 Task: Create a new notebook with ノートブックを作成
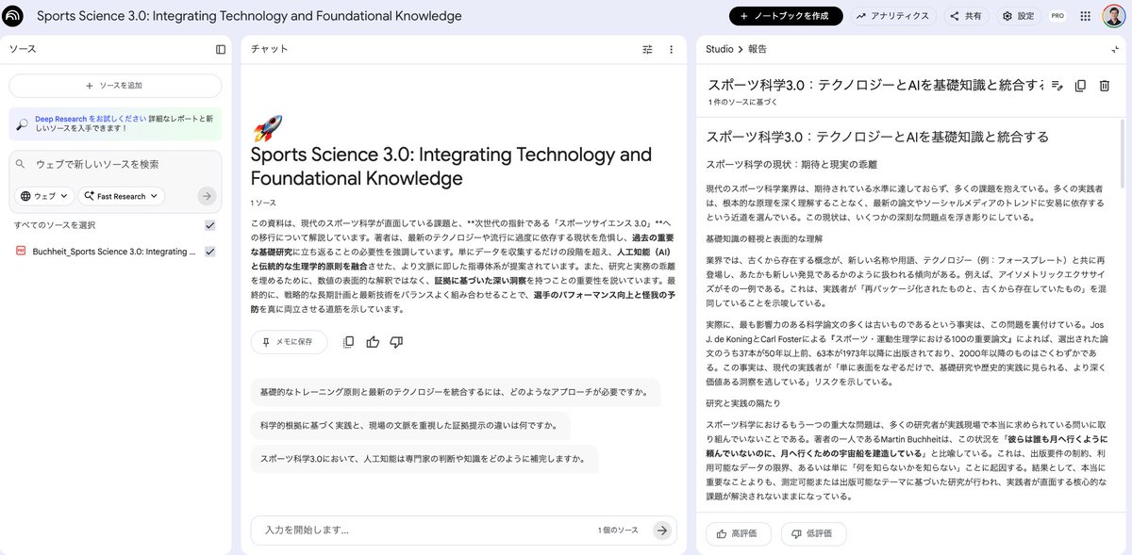click(786, 16)
